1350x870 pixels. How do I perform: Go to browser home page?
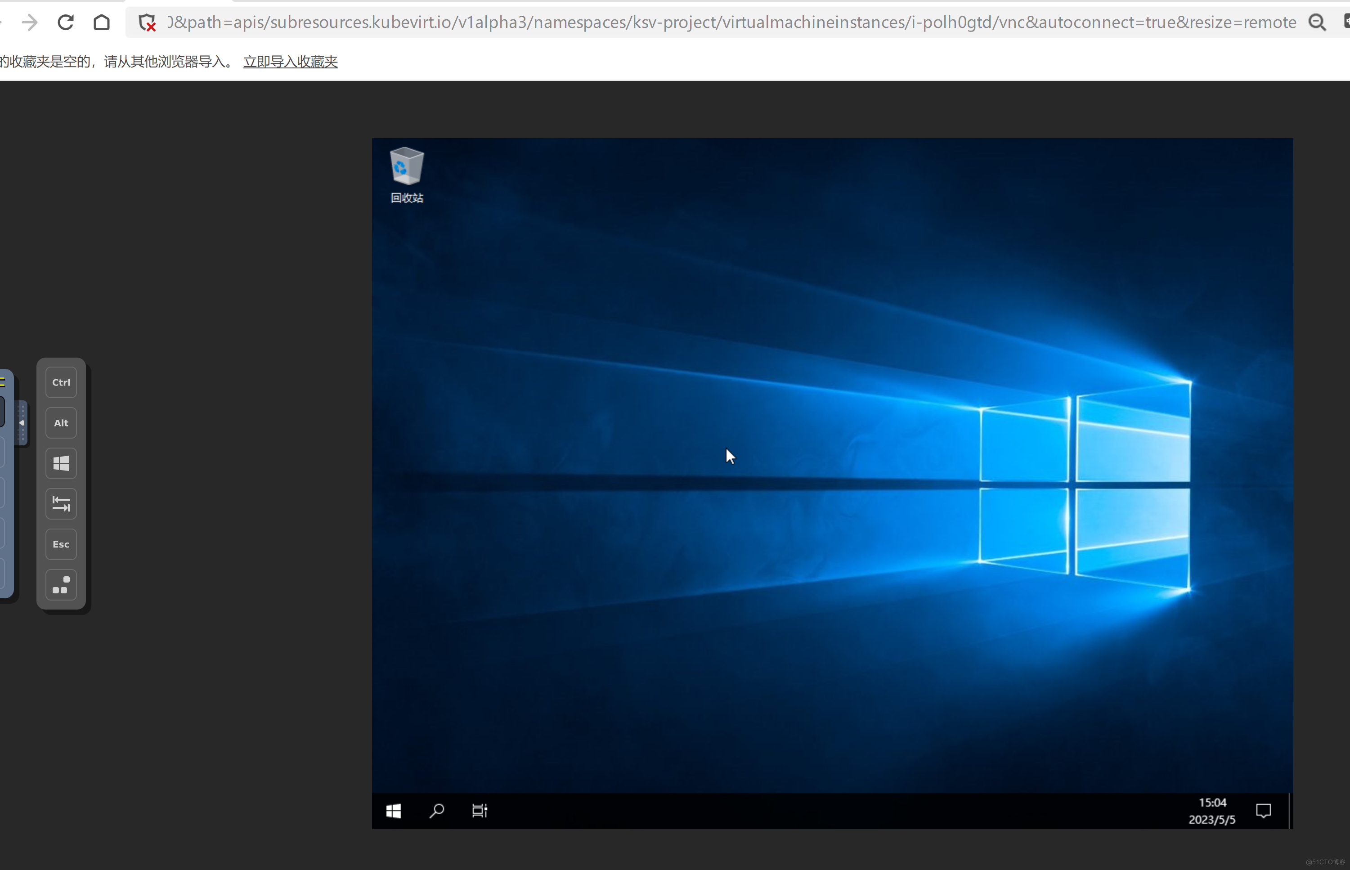(102, 22)
